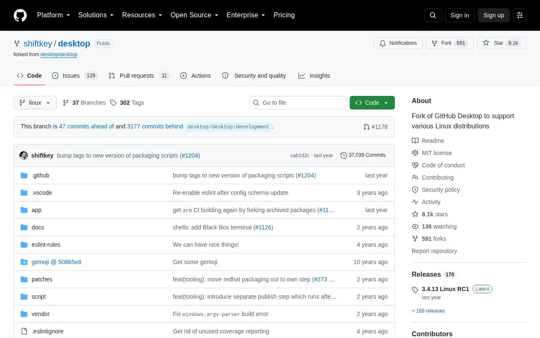Click the .github folder icon

(x=24, y=175)
